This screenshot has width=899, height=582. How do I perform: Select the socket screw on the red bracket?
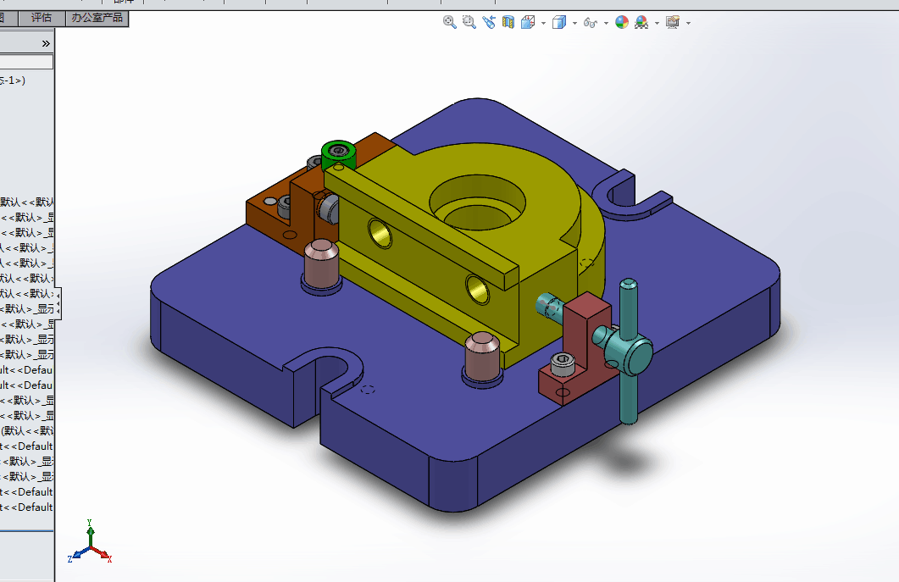[563, 363]
